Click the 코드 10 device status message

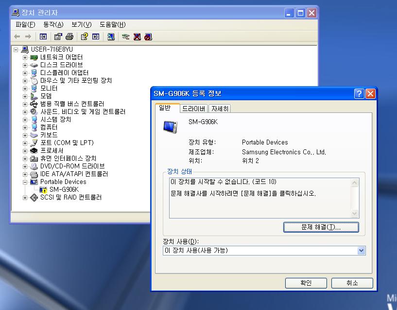click(x=224, y=182)
